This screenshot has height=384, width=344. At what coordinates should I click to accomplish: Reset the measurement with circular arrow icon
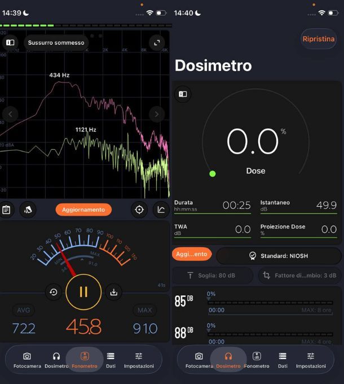54,292
